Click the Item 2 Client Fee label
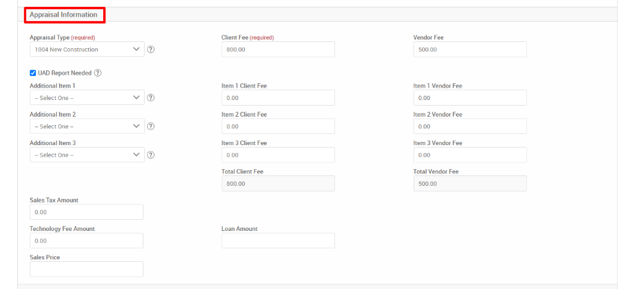The width and height of the screenshot is (633, 289). (x=244, y=114)
